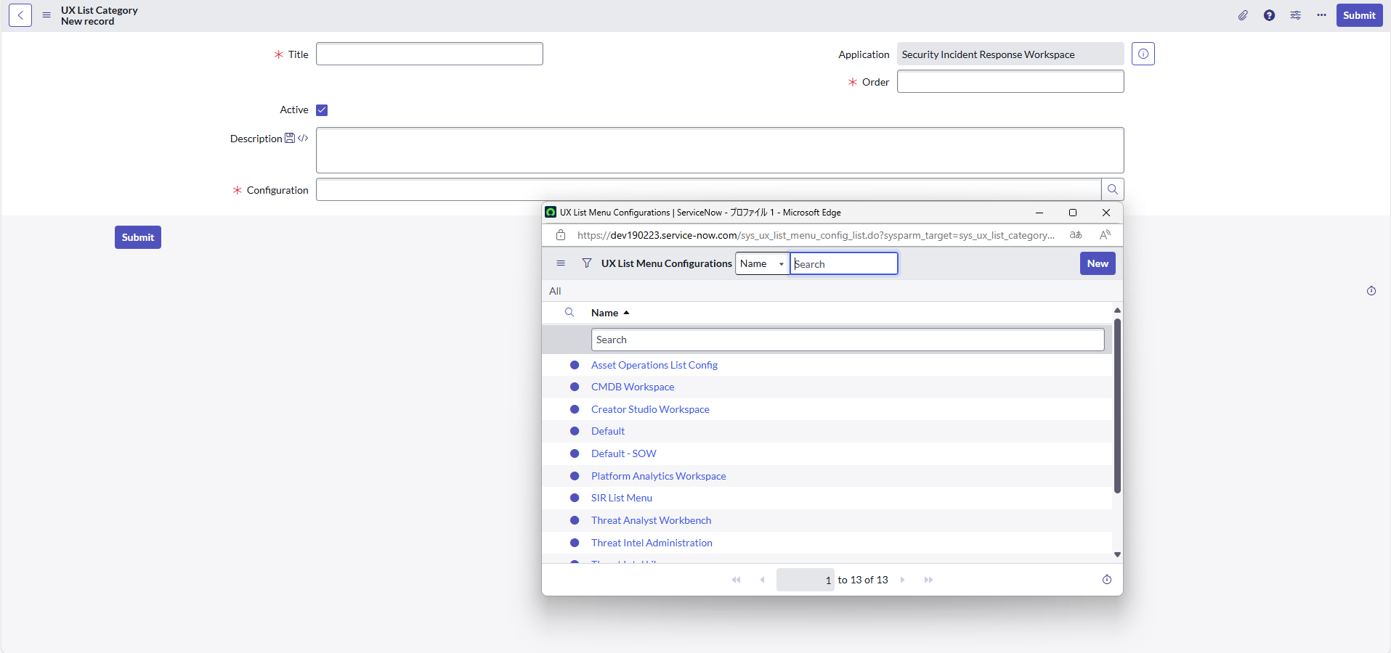Maximize the popup Edge window
The width and height of the screenshot is (1391, 653).
pos(1073,213)
